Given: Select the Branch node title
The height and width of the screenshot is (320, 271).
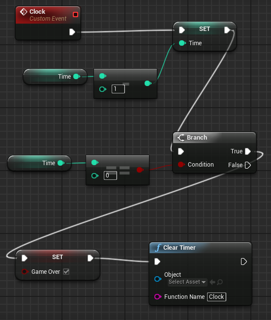Looking at the screenshot, I should [197, 138].
